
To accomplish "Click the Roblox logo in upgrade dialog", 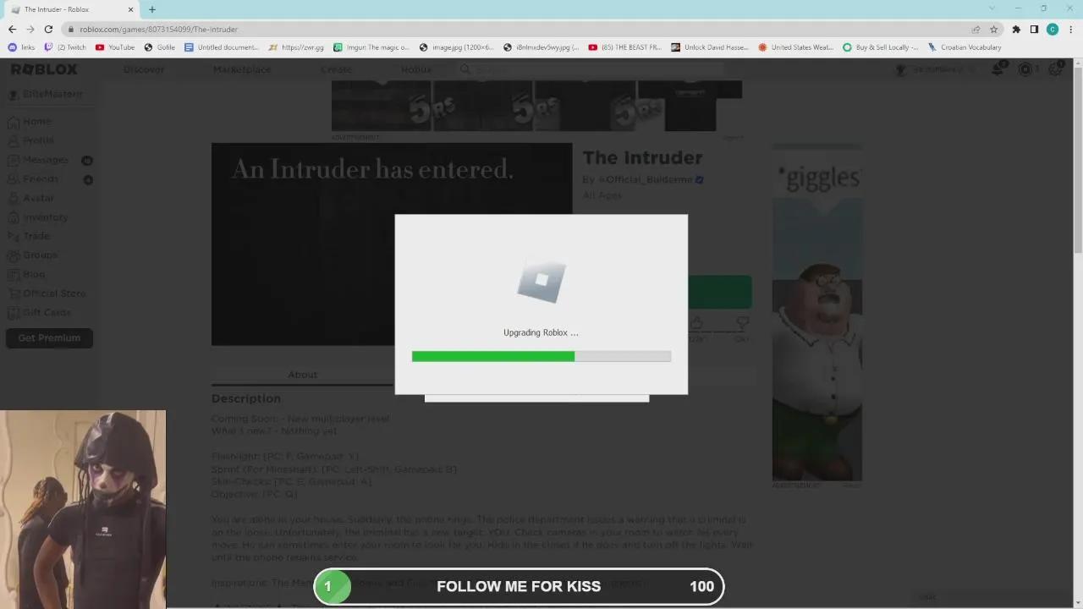I will point(541,282).
